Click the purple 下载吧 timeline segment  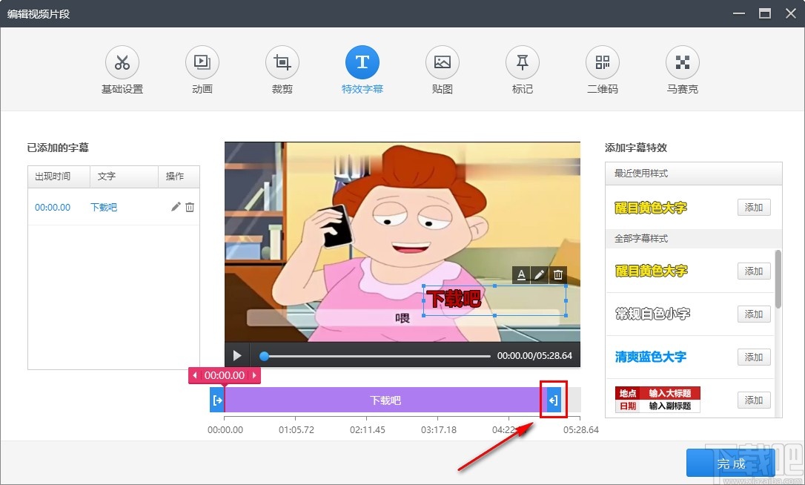click(x=385, y=400)
